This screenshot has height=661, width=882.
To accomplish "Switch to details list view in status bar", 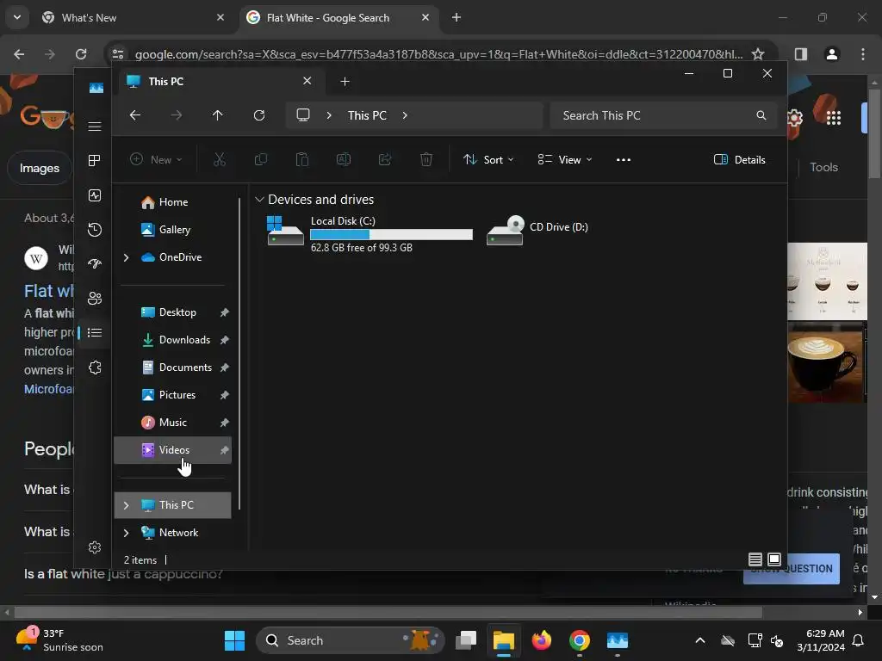I will (755, 559).
